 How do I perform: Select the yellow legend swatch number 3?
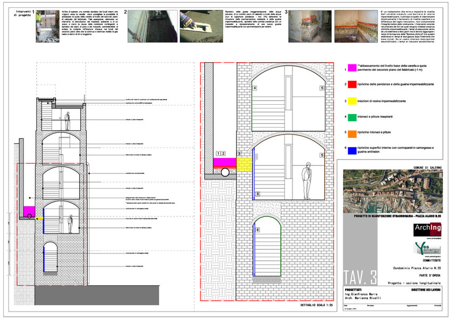[351, 100]
